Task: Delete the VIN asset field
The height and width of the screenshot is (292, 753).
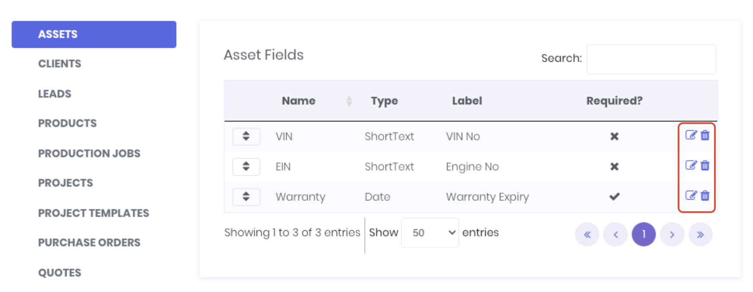Action: (x=705, y=135)
